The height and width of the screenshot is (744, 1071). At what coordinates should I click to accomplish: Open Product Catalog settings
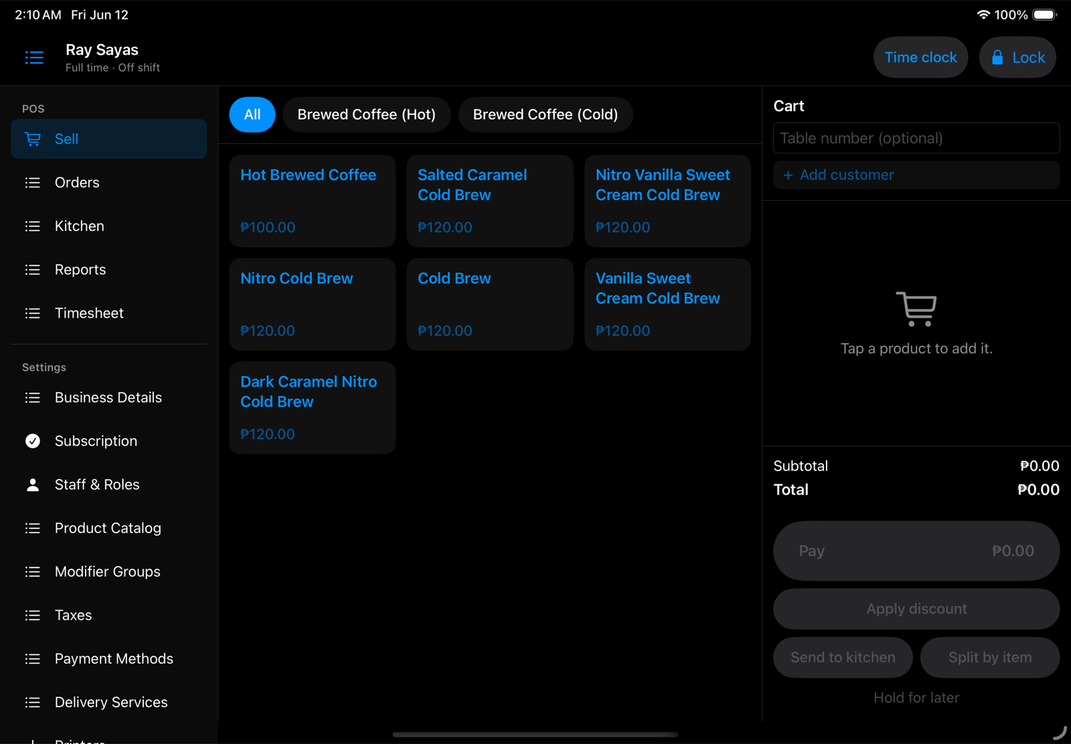coord(109,528)
